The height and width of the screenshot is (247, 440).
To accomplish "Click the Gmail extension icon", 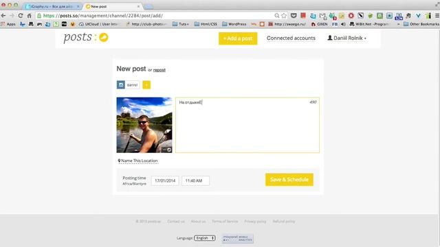I will tap(322, 16).
